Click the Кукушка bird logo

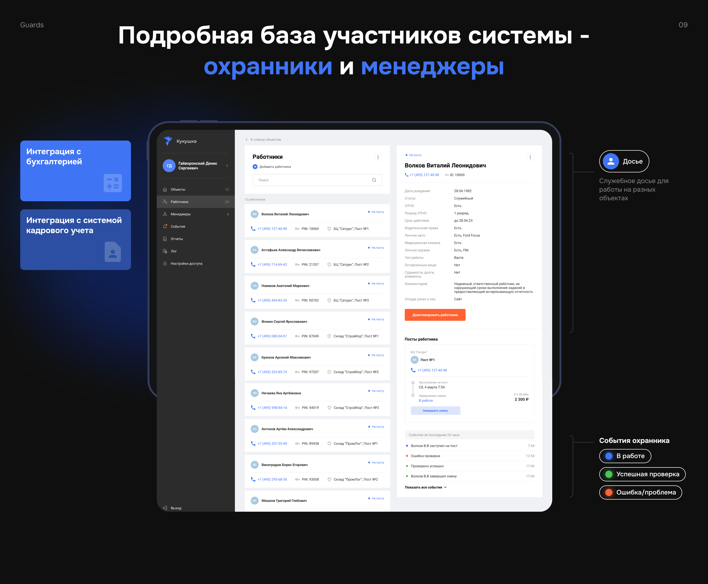(168, 141)
